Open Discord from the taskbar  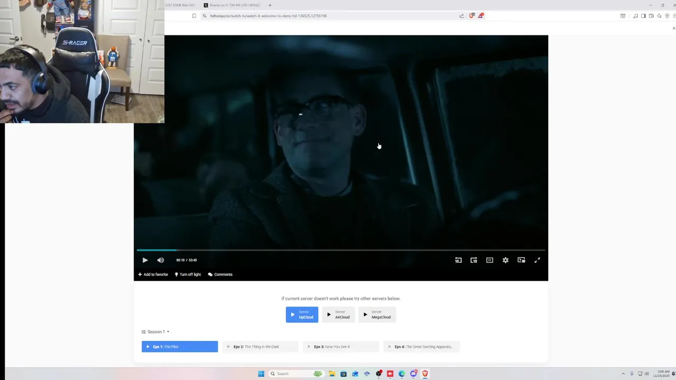414,374
